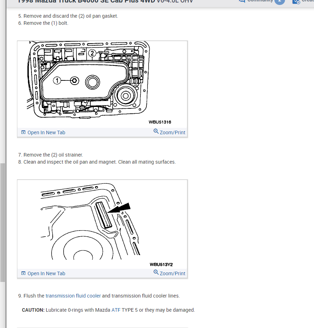Click the CAUTION label text
Screen dimensions: 314x328
click(33, 310)
